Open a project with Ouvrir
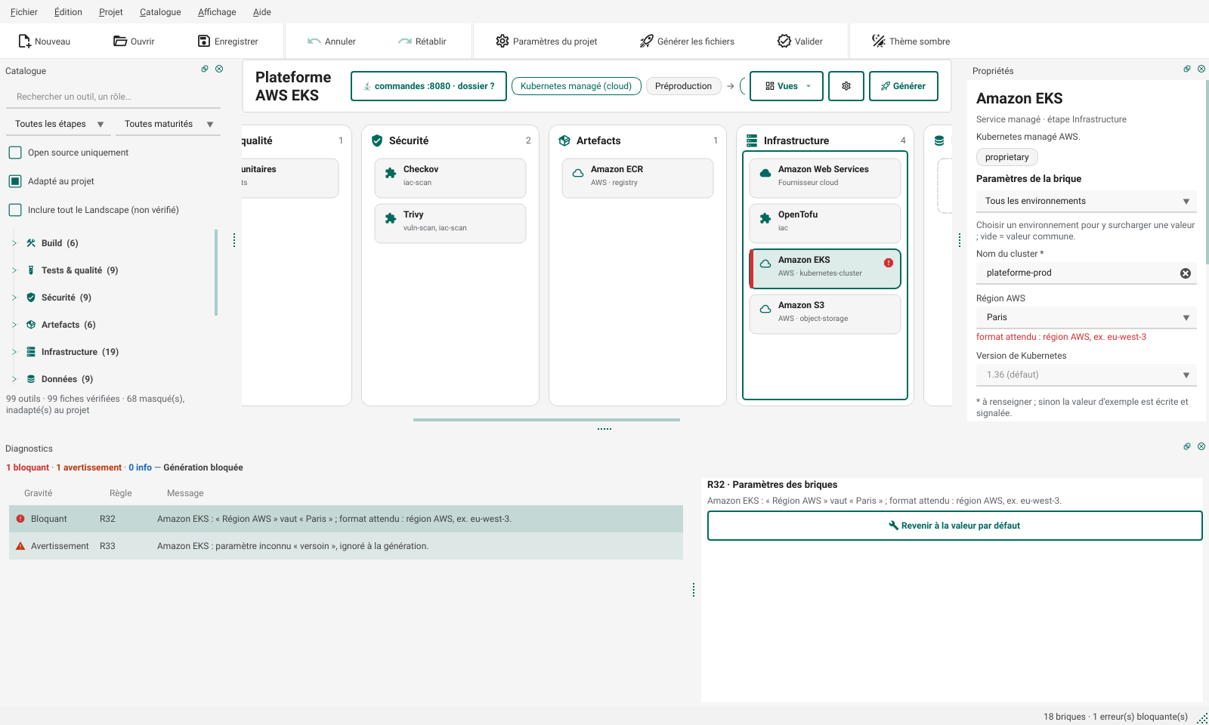Image resolution: width=1209 pixels, height=725 pixels. 134,42
